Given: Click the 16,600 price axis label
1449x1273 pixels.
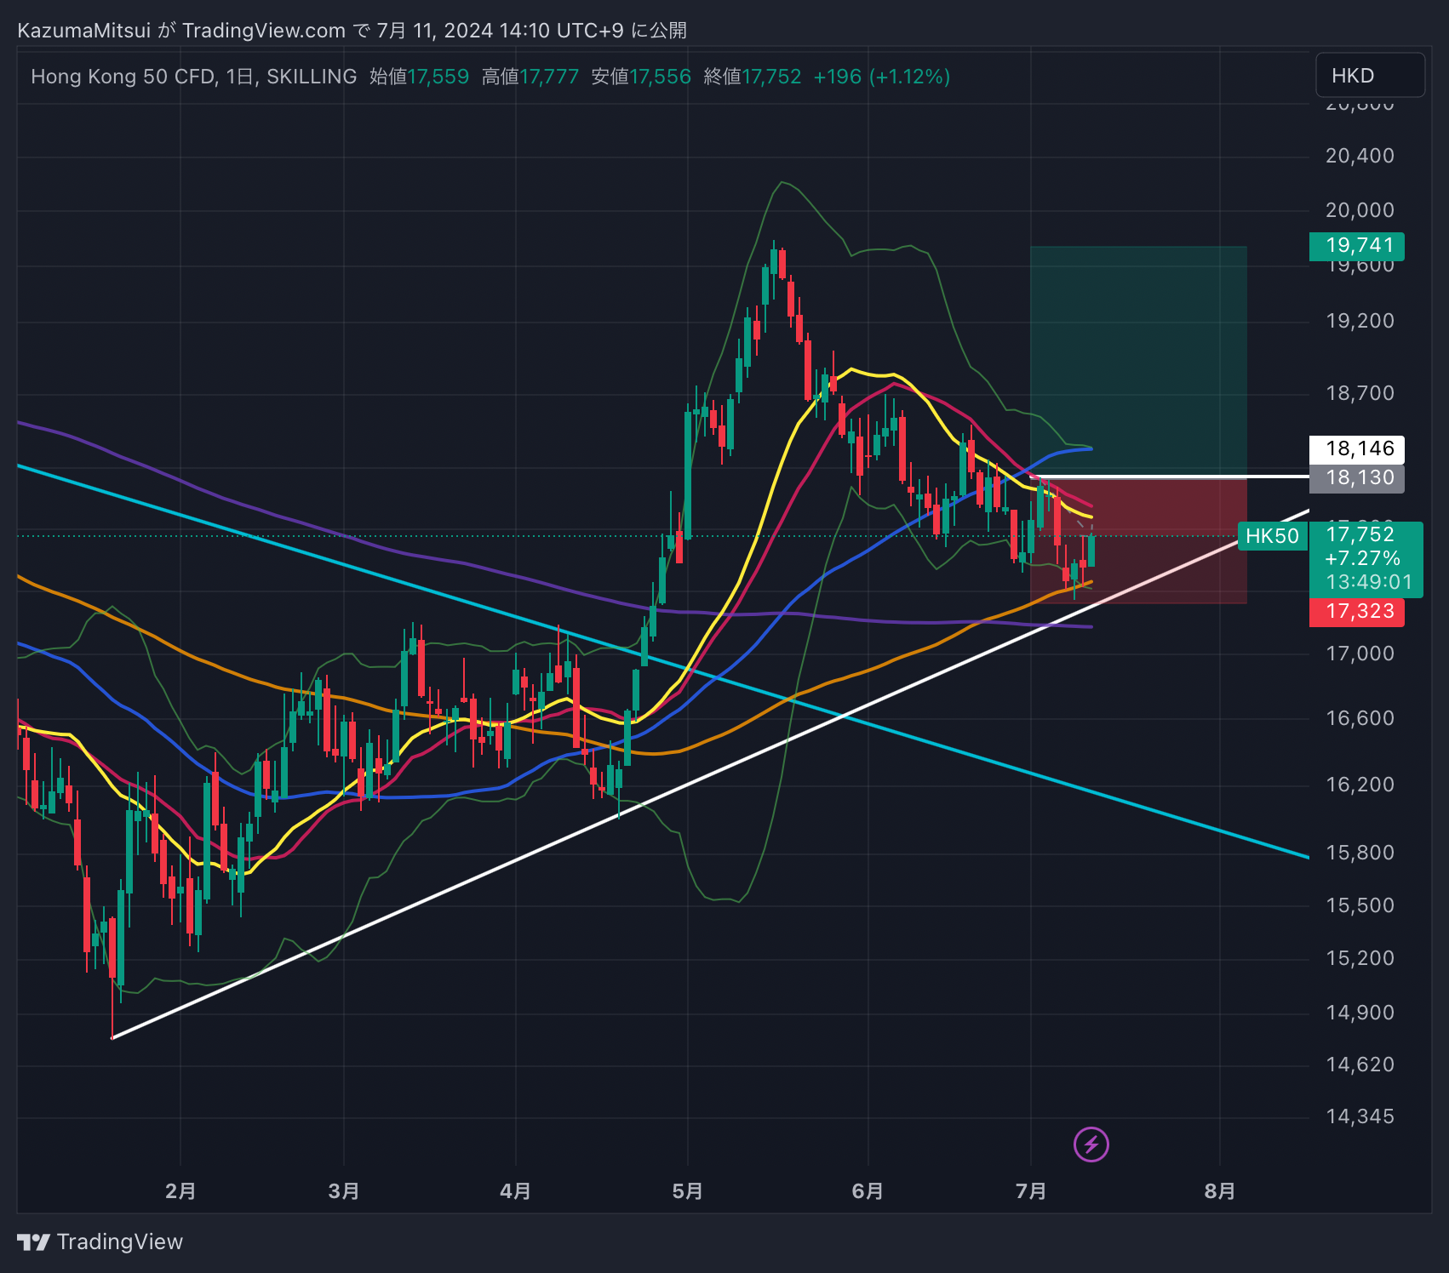Looking at the screenshot, I should click(x=1360, y=718).
